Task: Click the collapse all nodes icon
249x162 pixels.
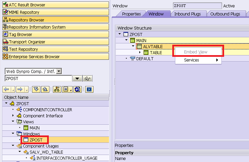Action: tap(45, 89)
